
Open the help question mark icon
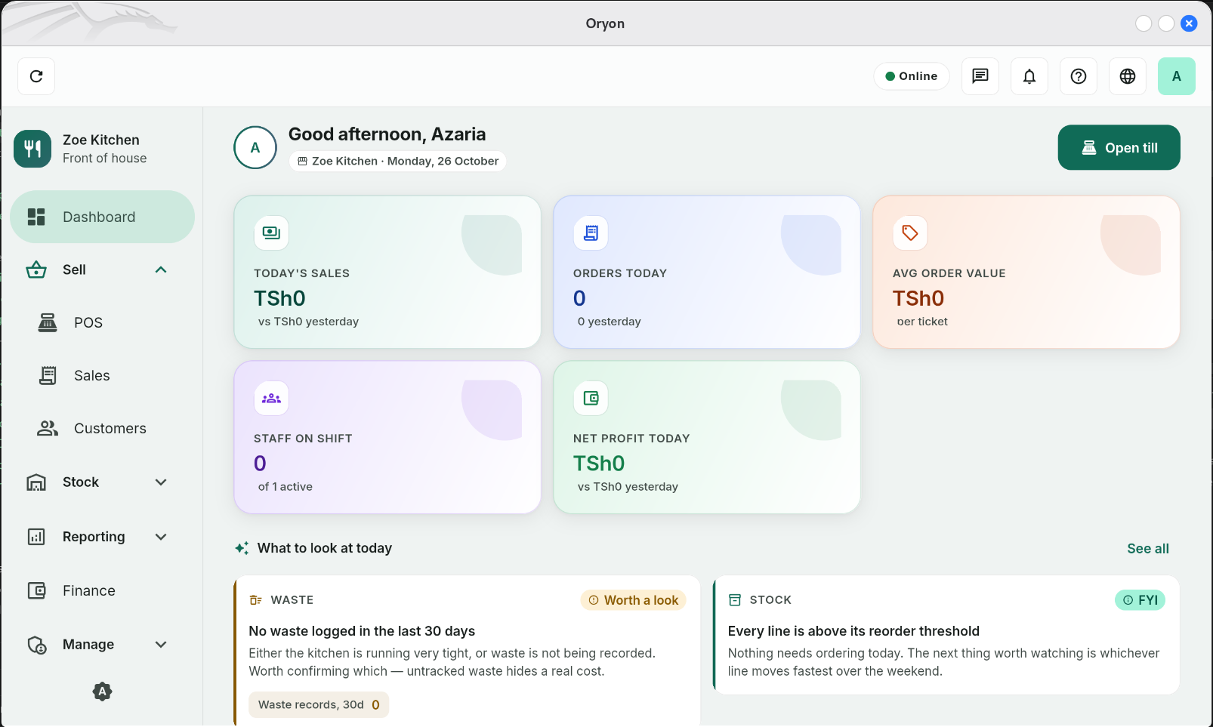tap(1079, 76)
